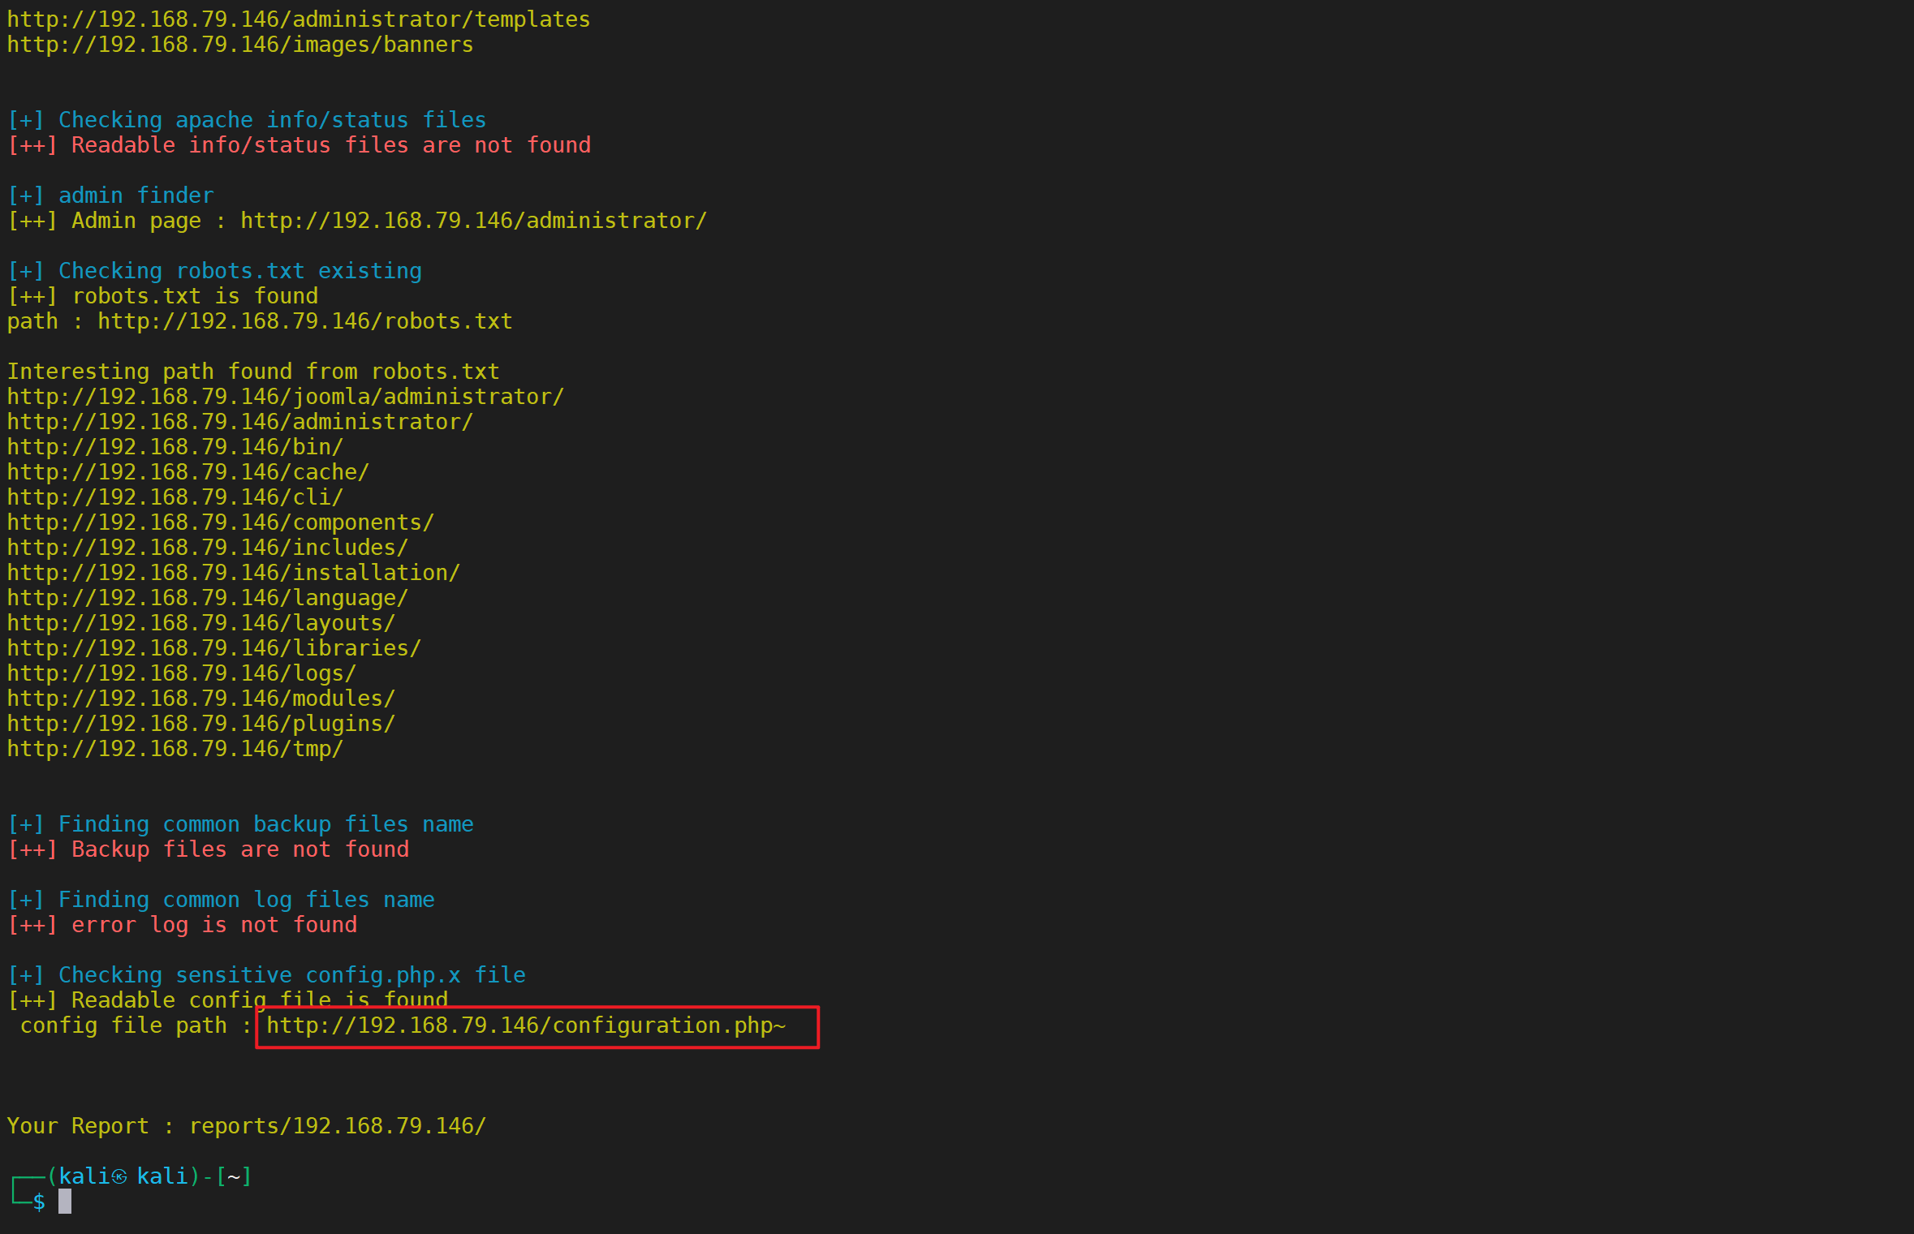This screenshot has width=1914, height=1234.
Task: Click the /administrator/ URL under robots paths
Action: pyautogui.click(x=240, y=422)
